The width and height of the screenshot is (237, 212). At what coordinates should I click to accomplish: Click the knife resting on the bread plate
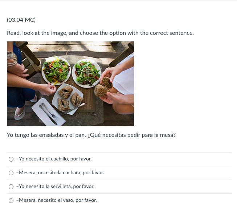click(73, 109)
